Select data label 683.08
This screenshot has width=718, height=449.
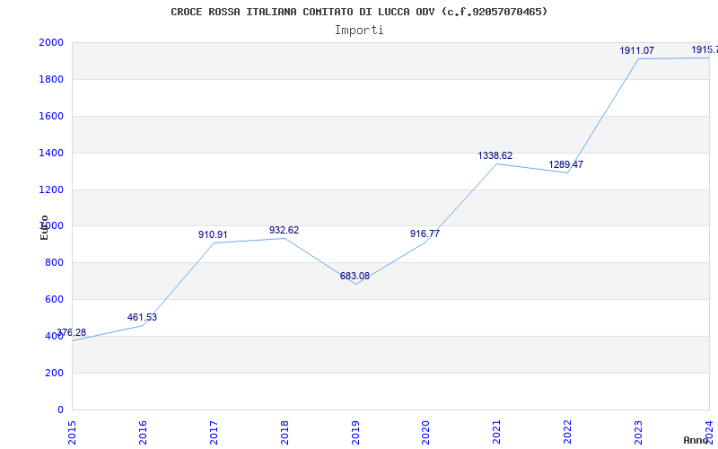tap(355, 276)
